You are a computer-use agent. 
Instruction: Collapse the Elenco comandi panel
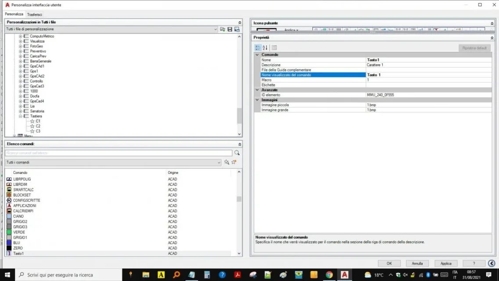point(240,144)
